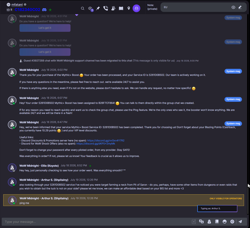Image resolution: width=250 pixels, height=228 pixels.
Task: Click Arthur S. avatar on 12:26 PM message
Action: coord(12,182)
